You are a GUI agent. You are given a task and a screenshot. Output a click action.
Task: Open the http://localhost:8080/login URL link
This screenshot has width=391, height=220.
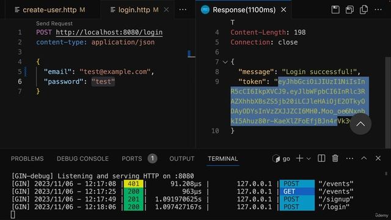[x=109, y=32]
